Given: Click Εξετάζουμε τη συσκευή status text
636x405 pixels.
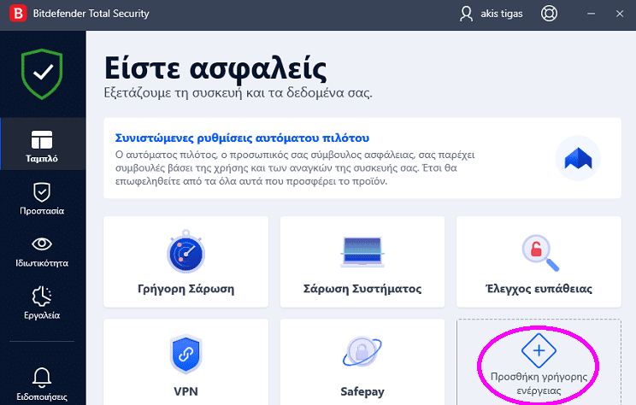Looking at the screenshot, I should point(238,93).
